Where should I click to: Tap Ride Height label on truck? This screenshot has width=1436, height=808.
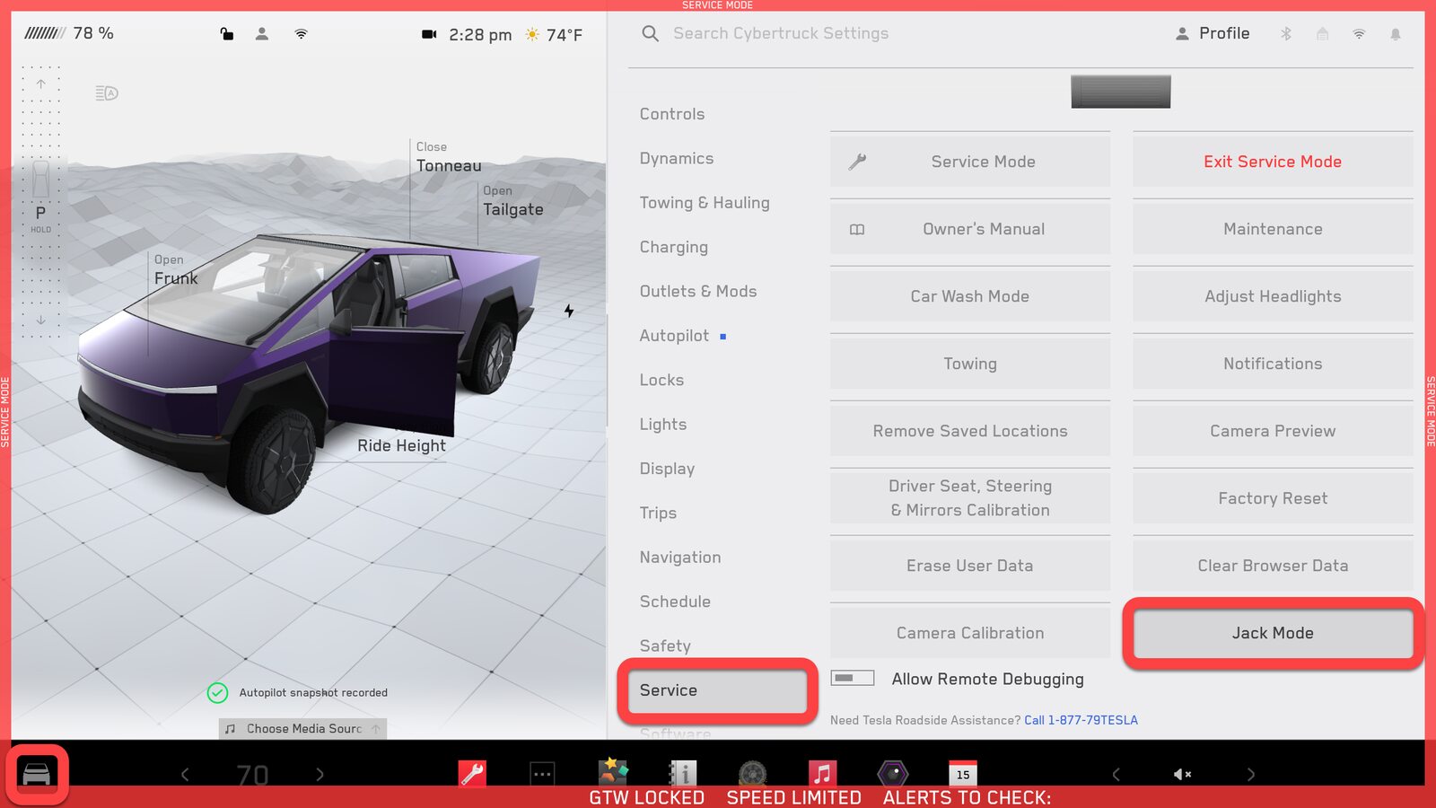tap(401, 445)
